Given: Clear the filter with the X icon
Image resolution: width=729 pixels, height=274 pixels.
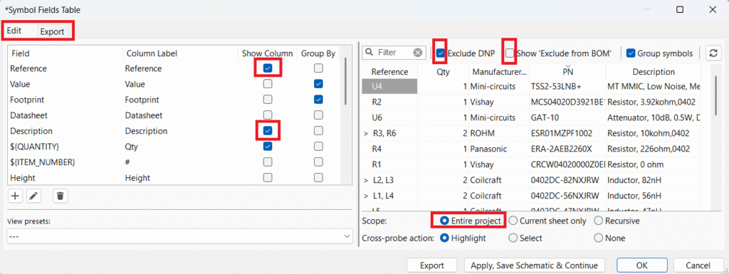Looking at the screenshot, I should [418, 53].
